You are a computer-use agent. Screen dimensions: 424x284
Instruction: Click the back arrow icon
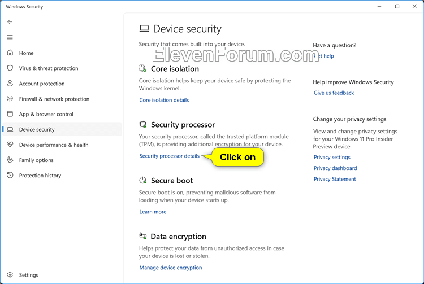pyautogui.click(x=10, y=22)
